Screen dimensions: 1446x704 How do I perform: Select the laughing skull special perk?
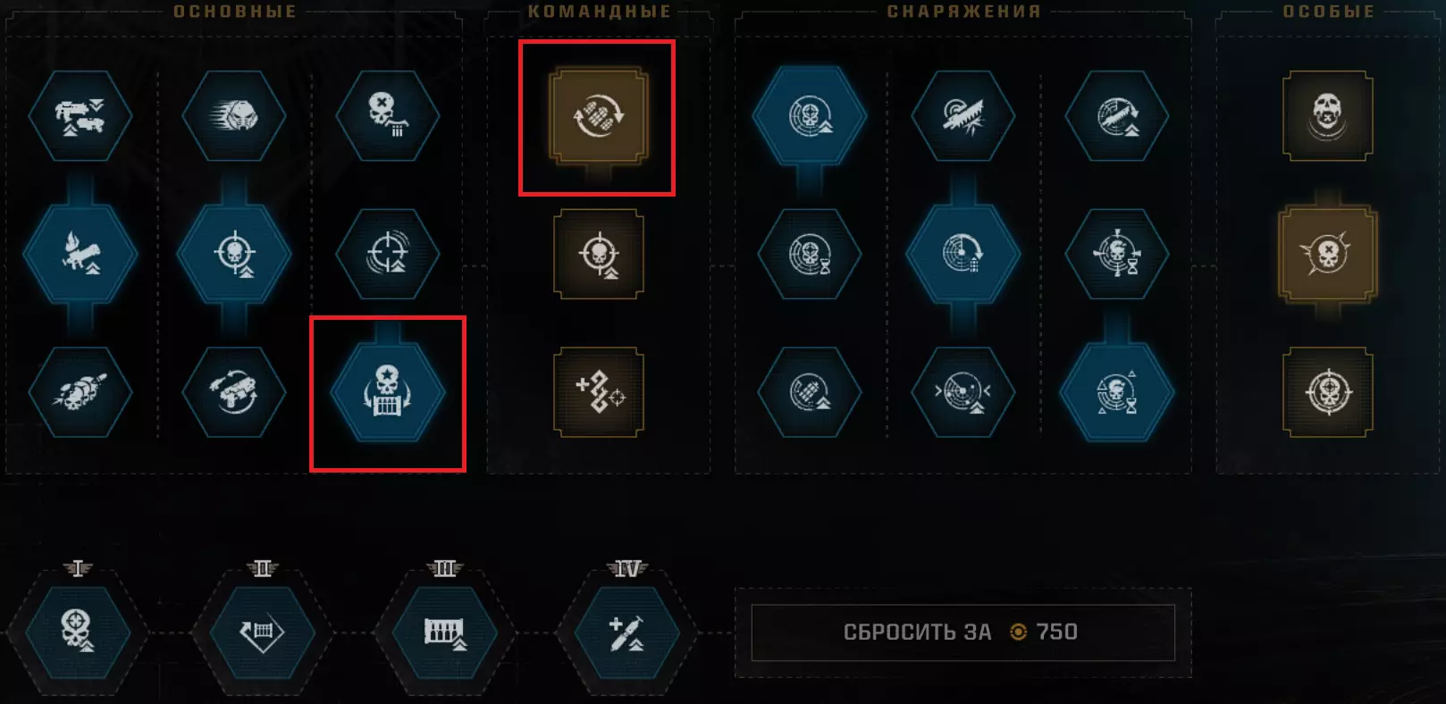click(x=1328, y=116)
